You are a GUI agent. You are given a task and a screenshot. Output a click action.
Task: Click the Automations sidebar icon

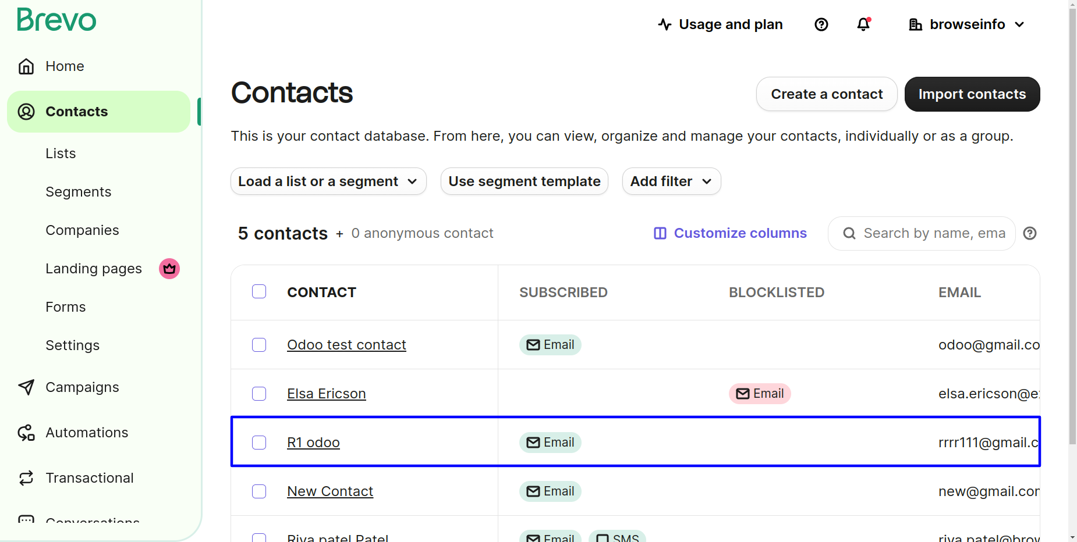[x=26, y=433]
